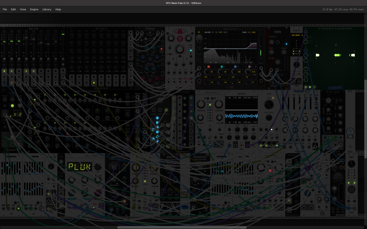Click the lit CV jack on leftmost SLIDERSEQ
Viewport: 367px width, 229px height.
(18, 208)
